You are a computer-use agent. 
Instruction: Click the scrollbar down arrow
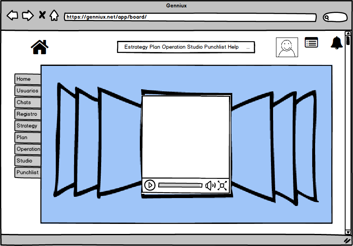[348, 232]
